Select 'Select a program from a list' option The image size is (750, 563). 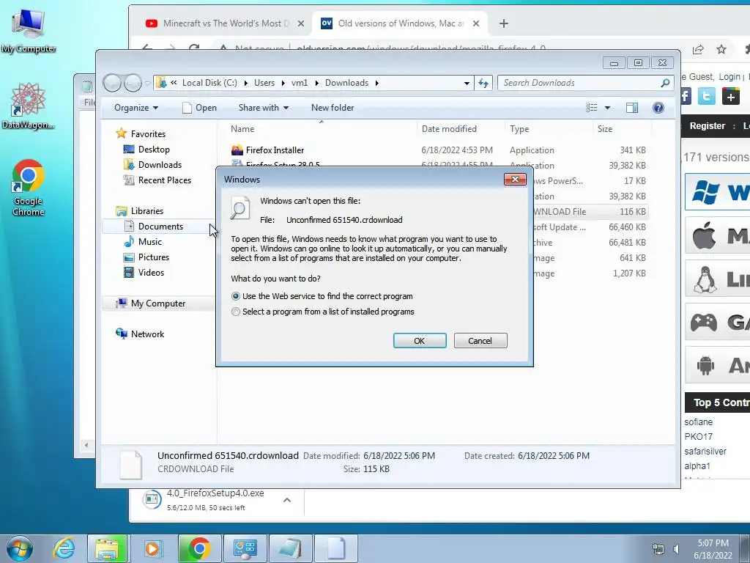tap(235, 312)
